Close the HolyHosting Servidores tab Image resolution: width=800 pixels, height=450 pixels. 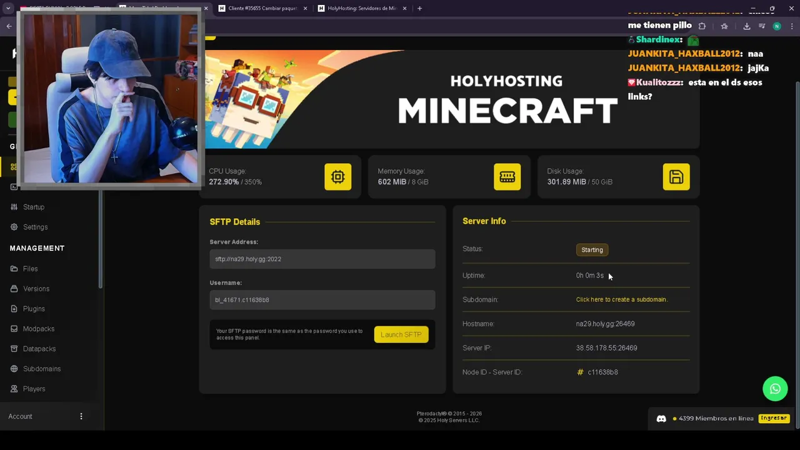pyautogui.click(x=404, y=8)
